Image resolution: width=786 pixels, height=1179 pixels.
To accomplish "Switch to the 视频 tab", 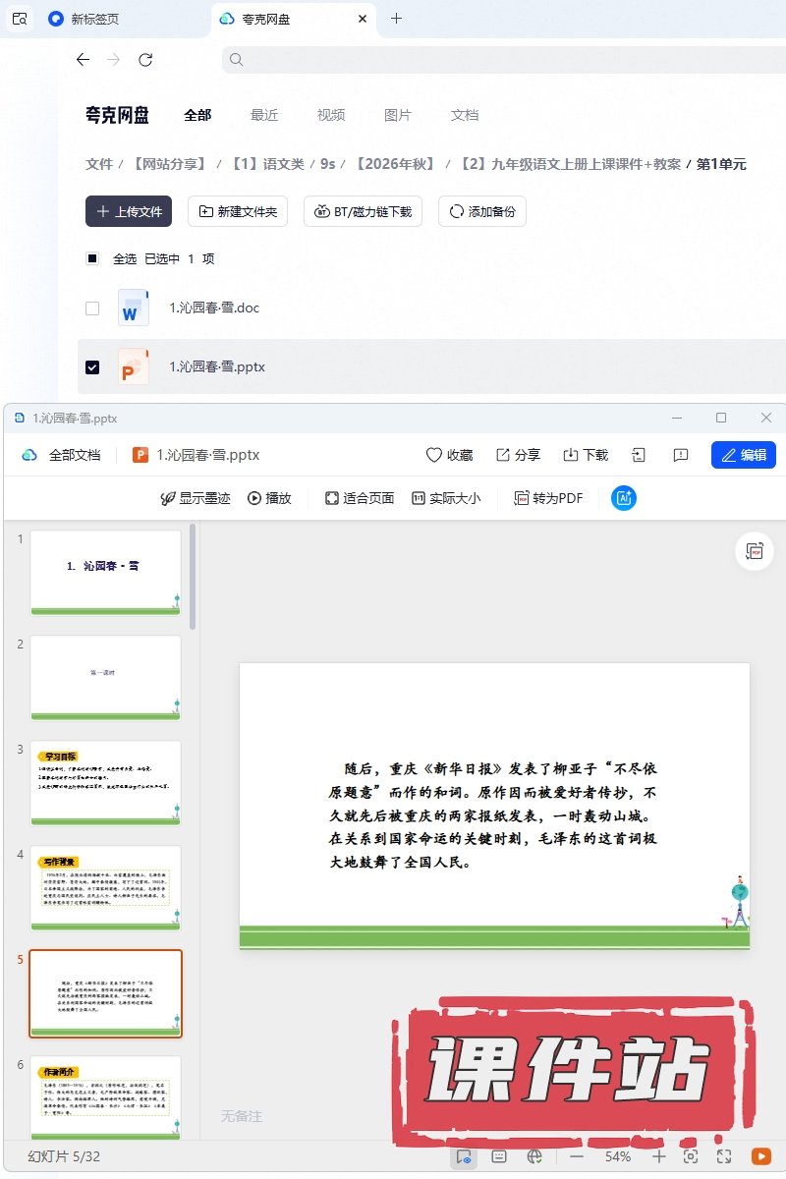I will pyautogui.click(x=331, y=115).
